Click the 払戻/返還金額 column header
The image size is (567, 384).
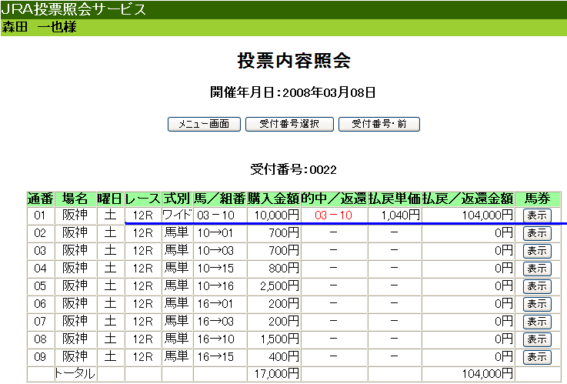(x=468, y=199)
